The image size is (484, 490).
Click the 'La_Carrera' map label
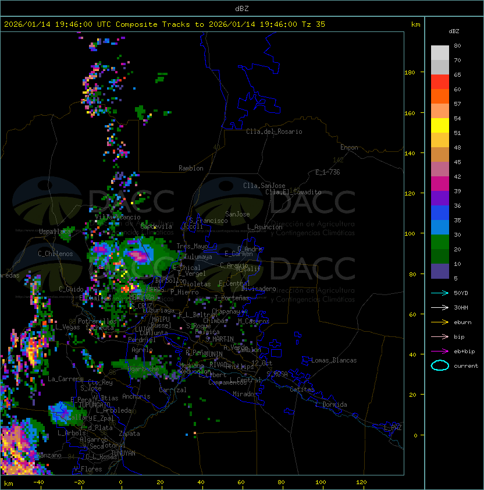click(x=65, y=379)
